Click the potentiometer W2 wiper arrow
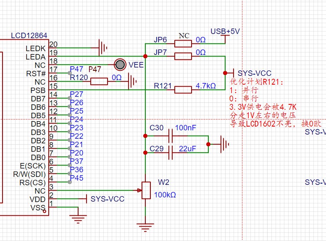The height and width of the screenshot is (241, 326). 140,190
